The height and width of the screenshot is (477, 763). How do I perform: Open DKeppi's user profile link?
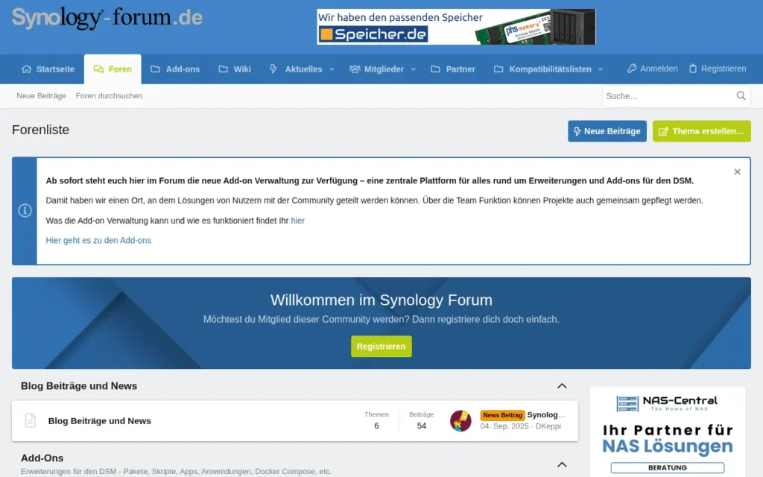point(548,426)
